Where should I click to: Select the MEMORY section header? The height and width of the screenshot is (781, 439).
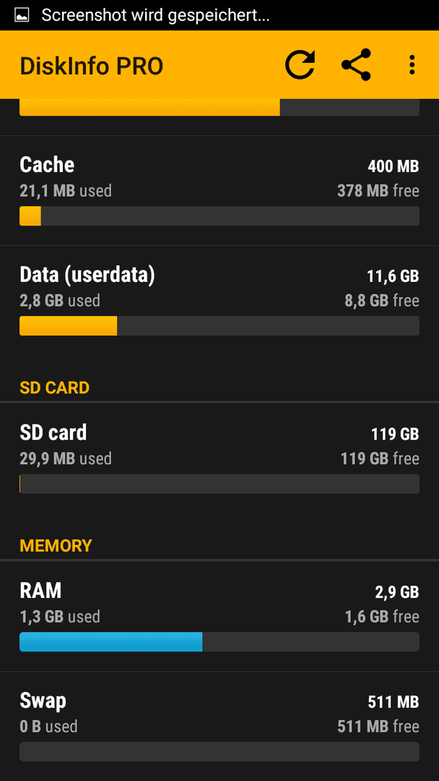click(x=56, y=546)
